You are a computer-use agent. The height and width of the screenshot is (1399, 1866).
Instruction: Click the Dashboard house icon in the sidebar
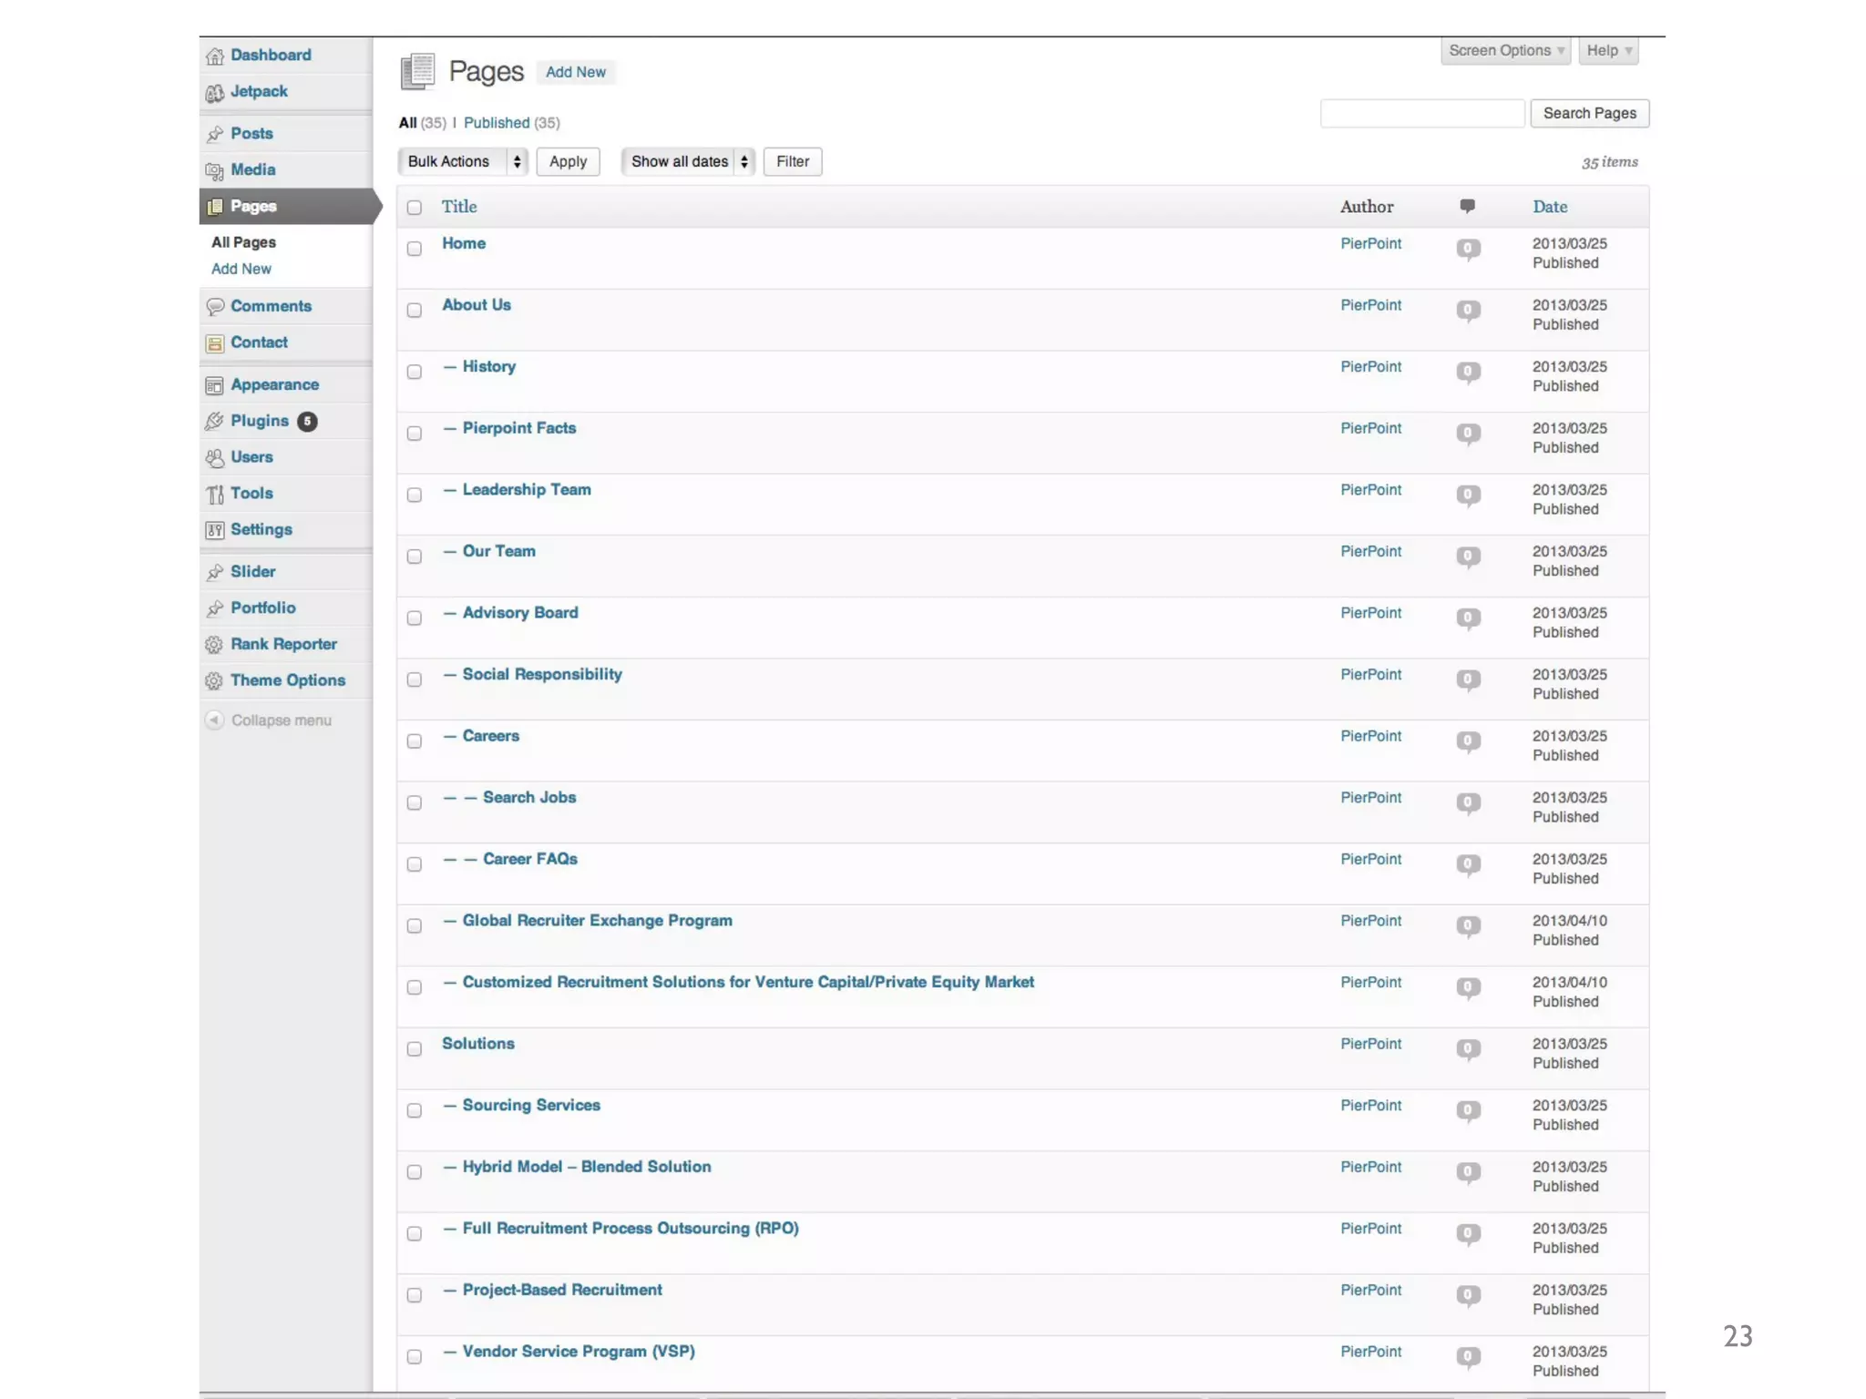(x=215, y=56)
